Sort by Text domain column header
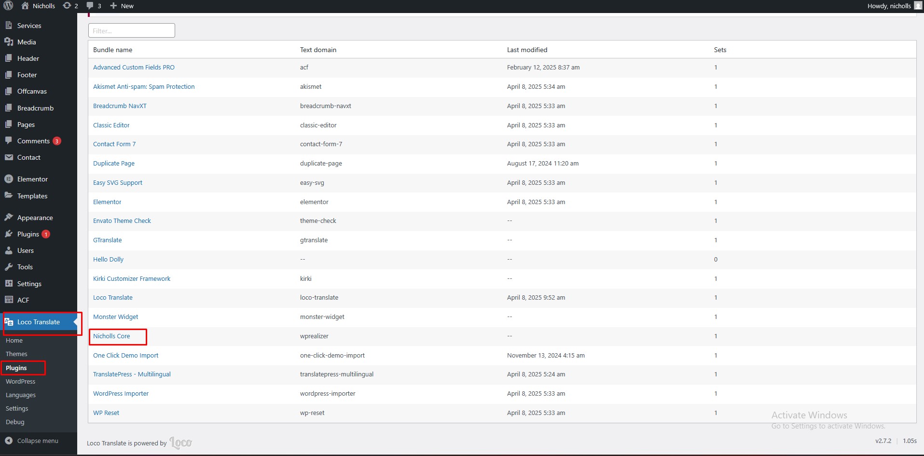This screenshot has height=456, width=924. pos(318,50)
